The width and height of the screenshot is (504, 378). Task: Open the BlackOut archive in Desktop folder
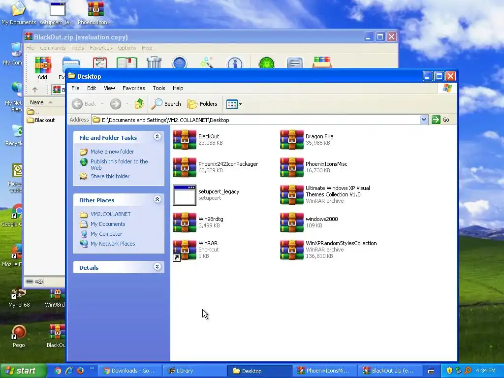[185, 140]
